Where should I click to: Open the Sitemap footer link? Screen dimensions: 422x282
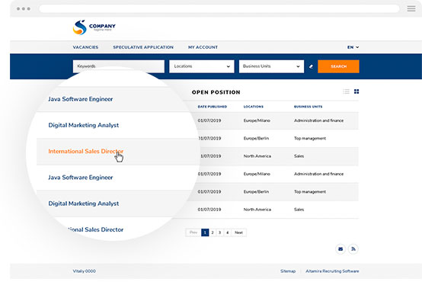click(x=288, y=271)
